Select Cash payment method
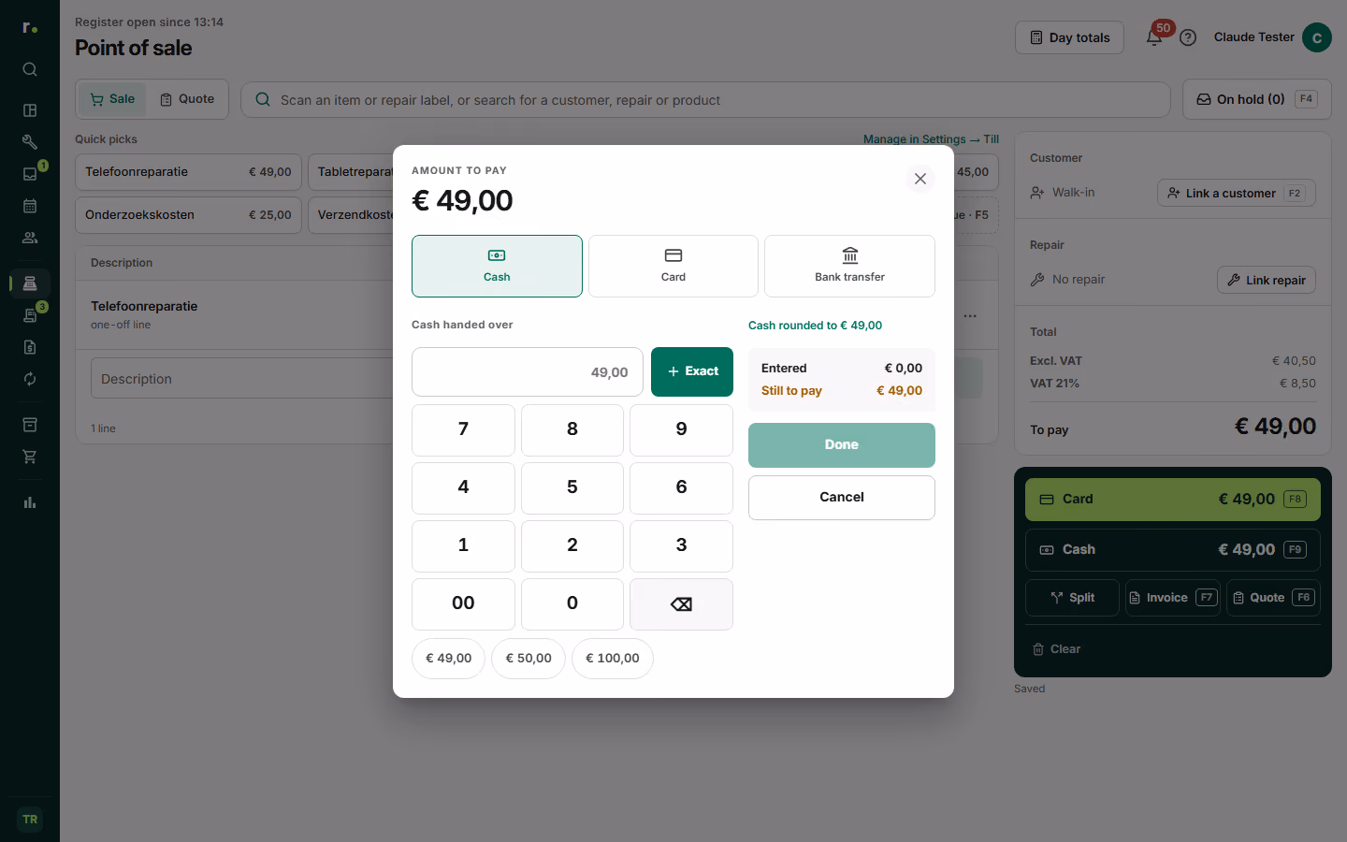The image size is (1347, 842). [497, 266]
